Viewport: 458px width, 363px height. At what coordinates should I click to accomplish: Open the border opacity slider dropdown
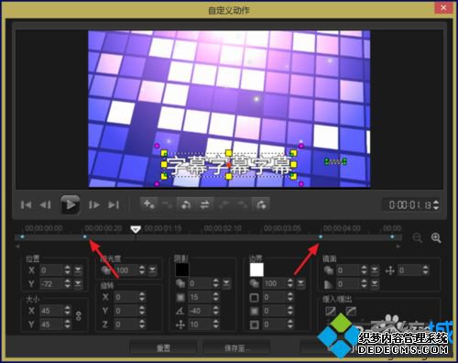pyautogui.click(x=300, y=284)
